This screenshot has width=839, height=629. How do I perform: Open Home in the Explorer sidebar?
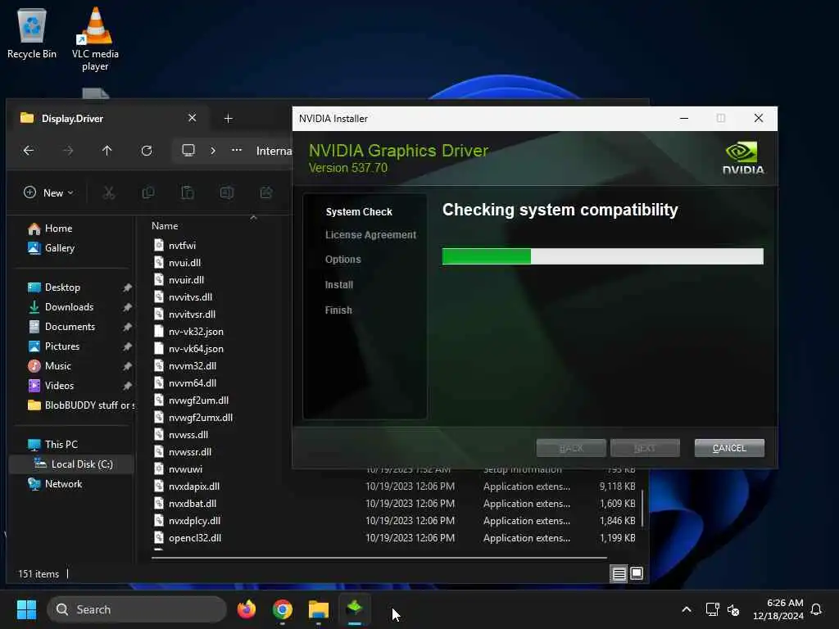coord(59,229)
